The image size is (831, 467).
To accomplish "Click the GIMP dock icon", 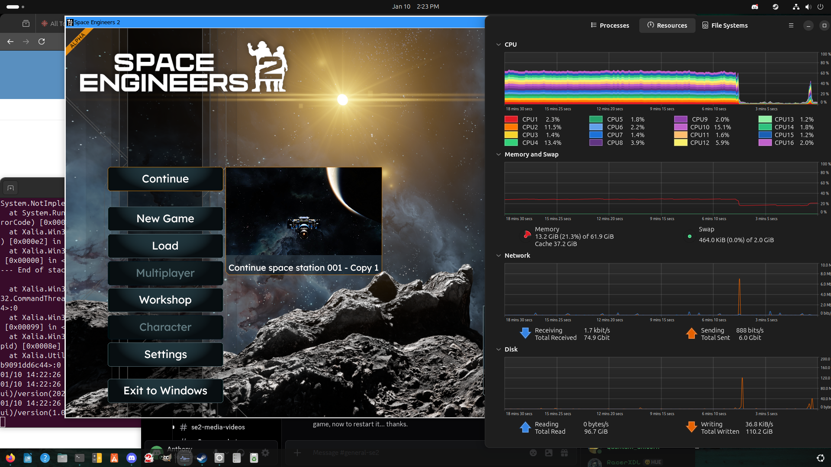I will (x=167, y=458).
